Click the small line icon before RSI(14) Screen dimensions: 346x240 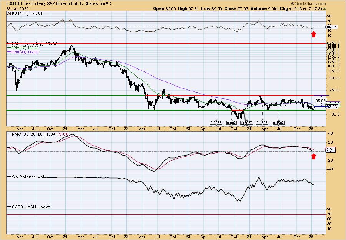coord(9,13)
